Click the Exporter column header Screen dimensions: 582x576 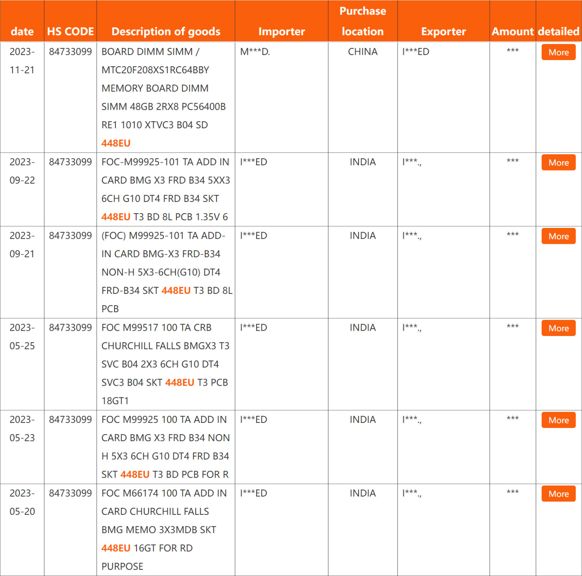[443, 31]
